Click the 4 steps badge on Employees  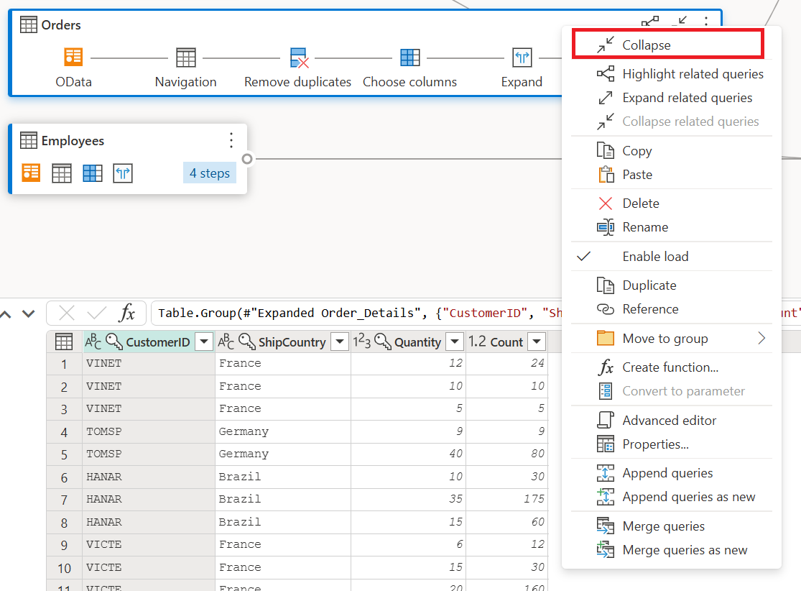point(210,173)
